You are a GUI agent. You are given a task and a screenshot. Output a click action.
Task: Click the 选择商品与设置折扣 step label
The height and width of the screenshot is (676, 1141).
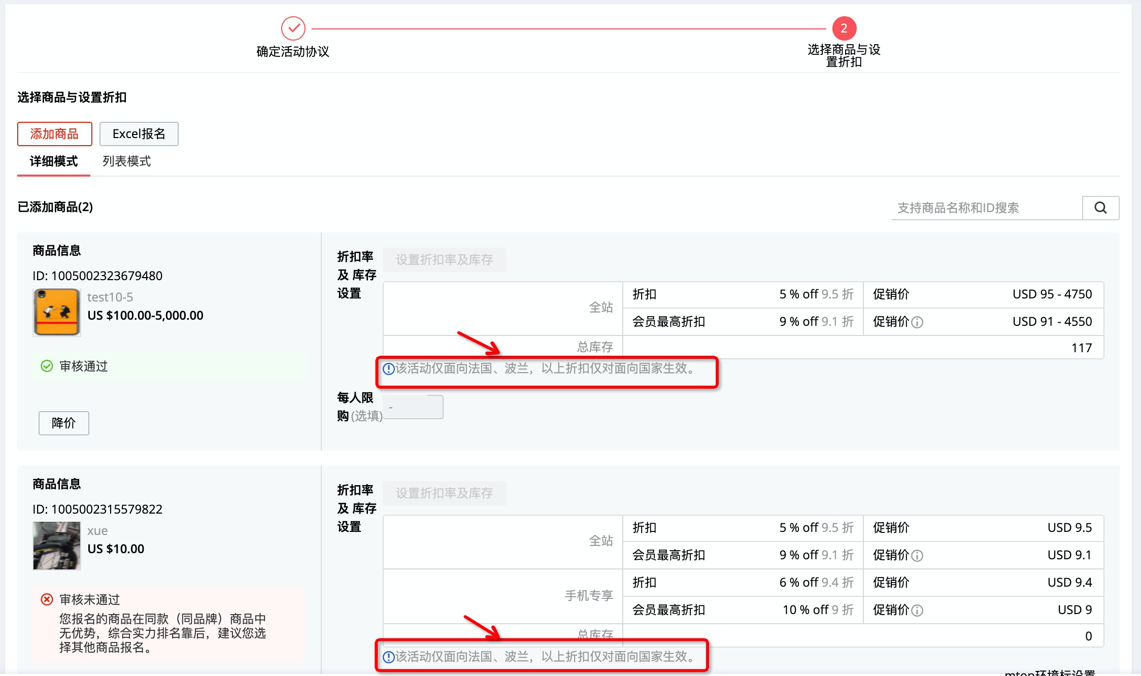click(x=844, y=56)
